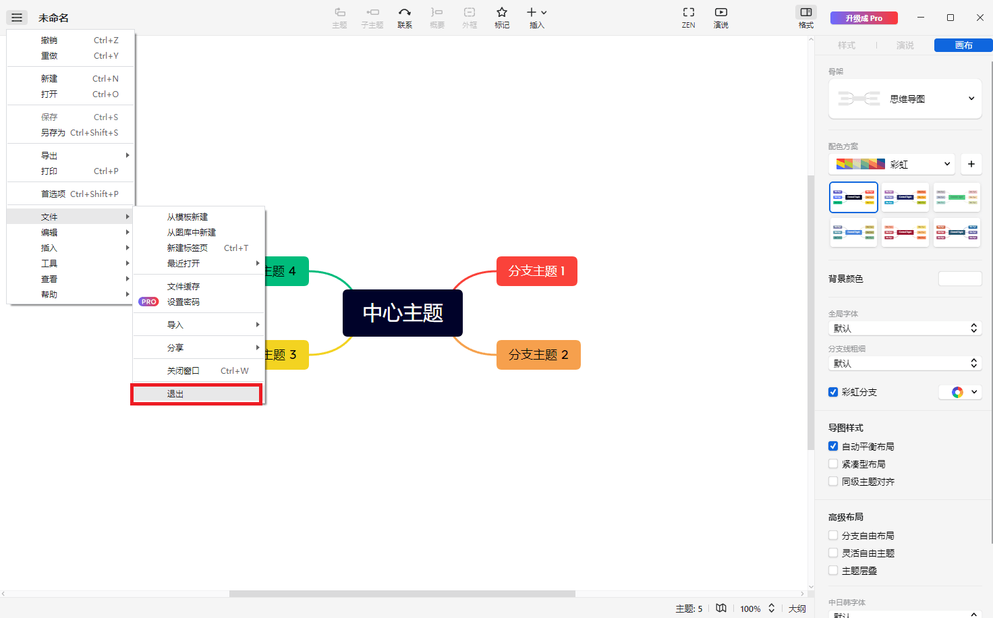This screenshot has width=993, height=618.
Task: Choose 打印 from the menu
Action: (x=70, y=171)
